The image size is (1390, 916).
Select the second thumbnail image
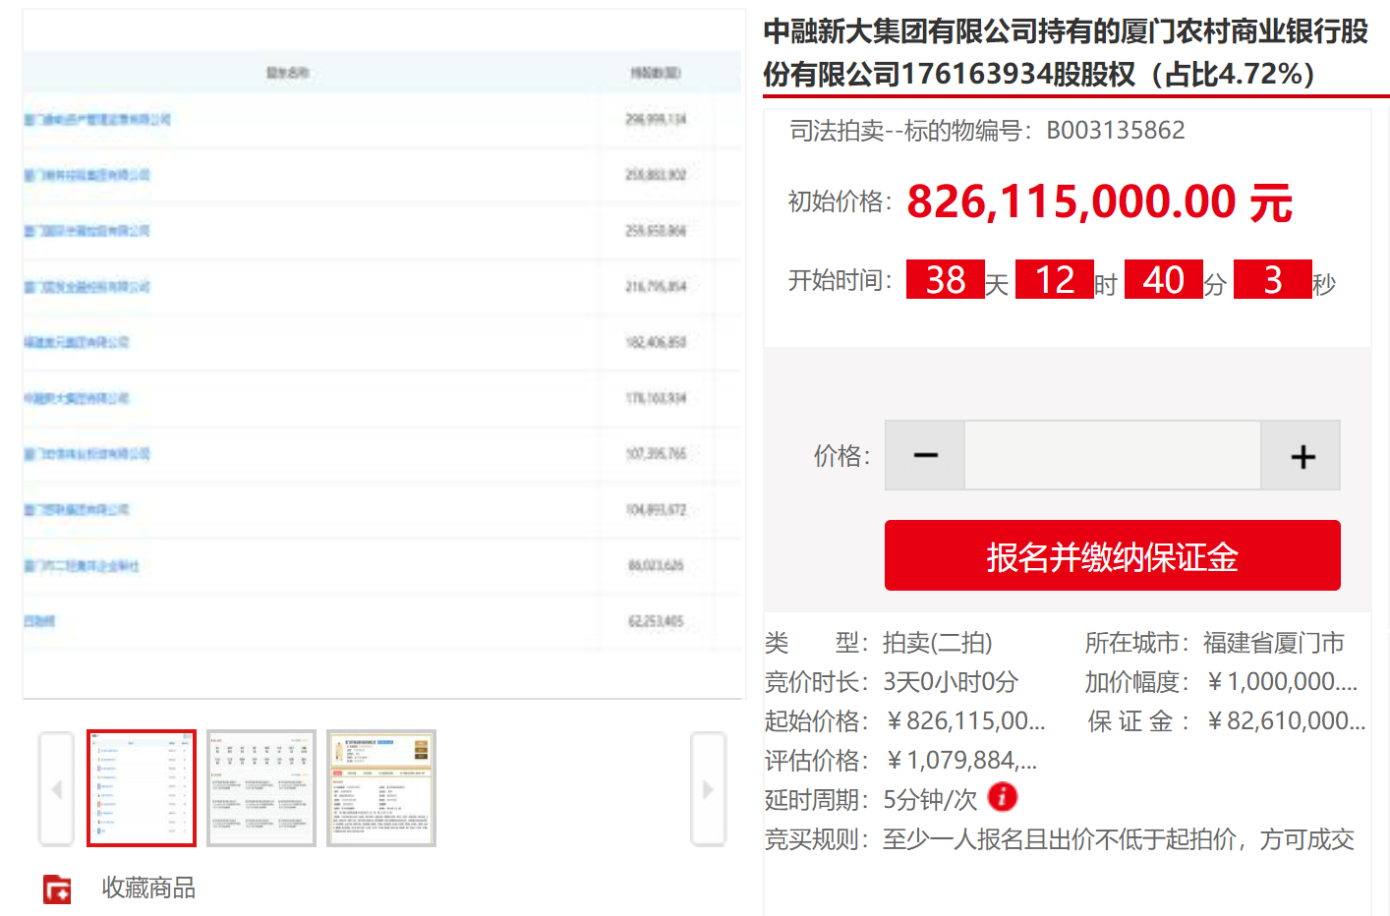tap(261, 788)
